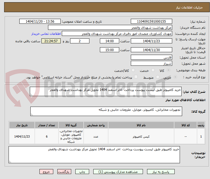
Task: Click the price validity date 1404/11/30 field
Action: coord(151,50)
